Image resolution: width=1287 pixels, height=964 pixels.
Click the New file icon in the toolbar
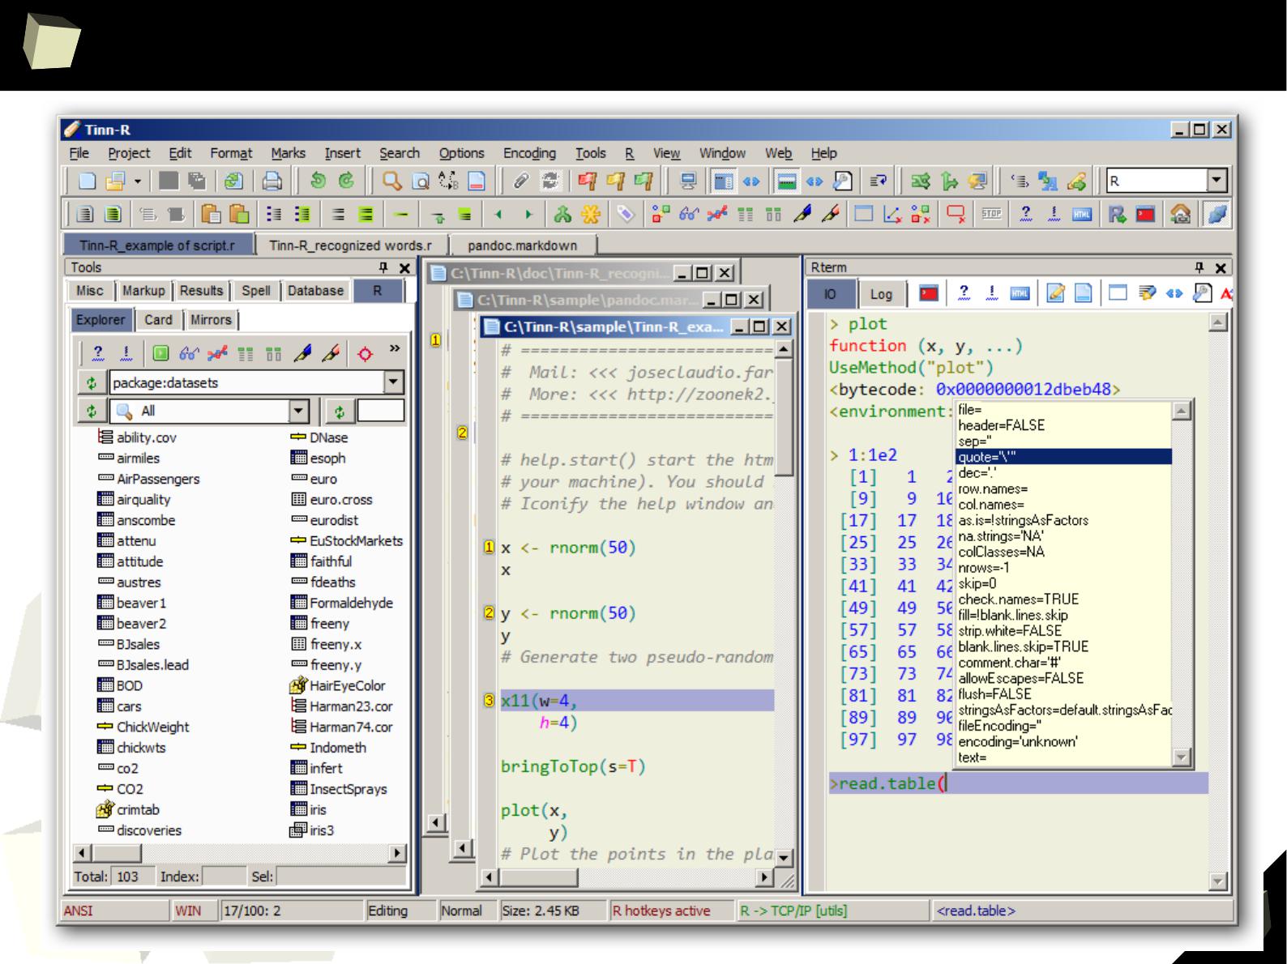point(87,181)
